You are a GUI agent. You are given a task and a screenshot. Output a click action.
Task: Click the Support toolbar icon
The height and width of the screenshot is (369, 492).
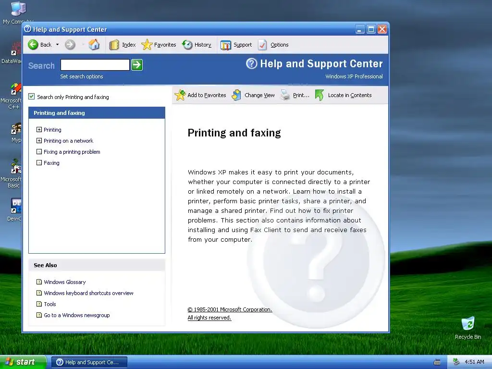[x=226, y=45]
